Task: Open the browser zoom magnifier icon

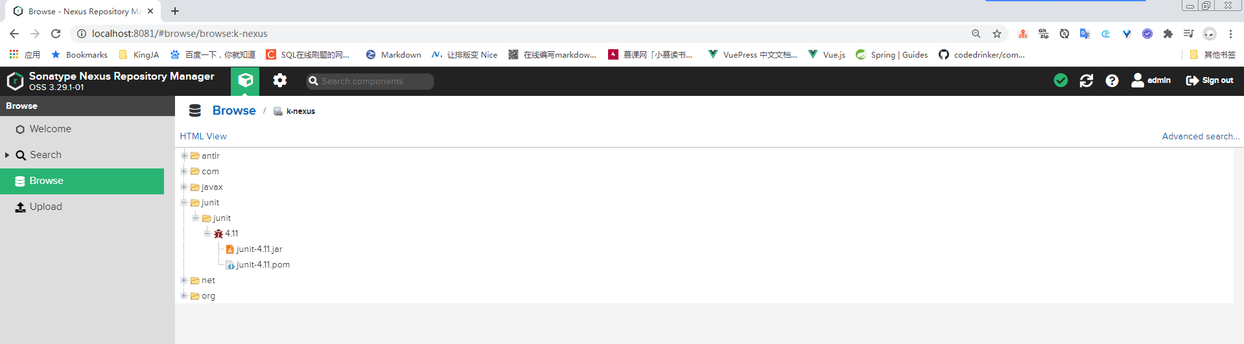Action: tap(976, 34)
